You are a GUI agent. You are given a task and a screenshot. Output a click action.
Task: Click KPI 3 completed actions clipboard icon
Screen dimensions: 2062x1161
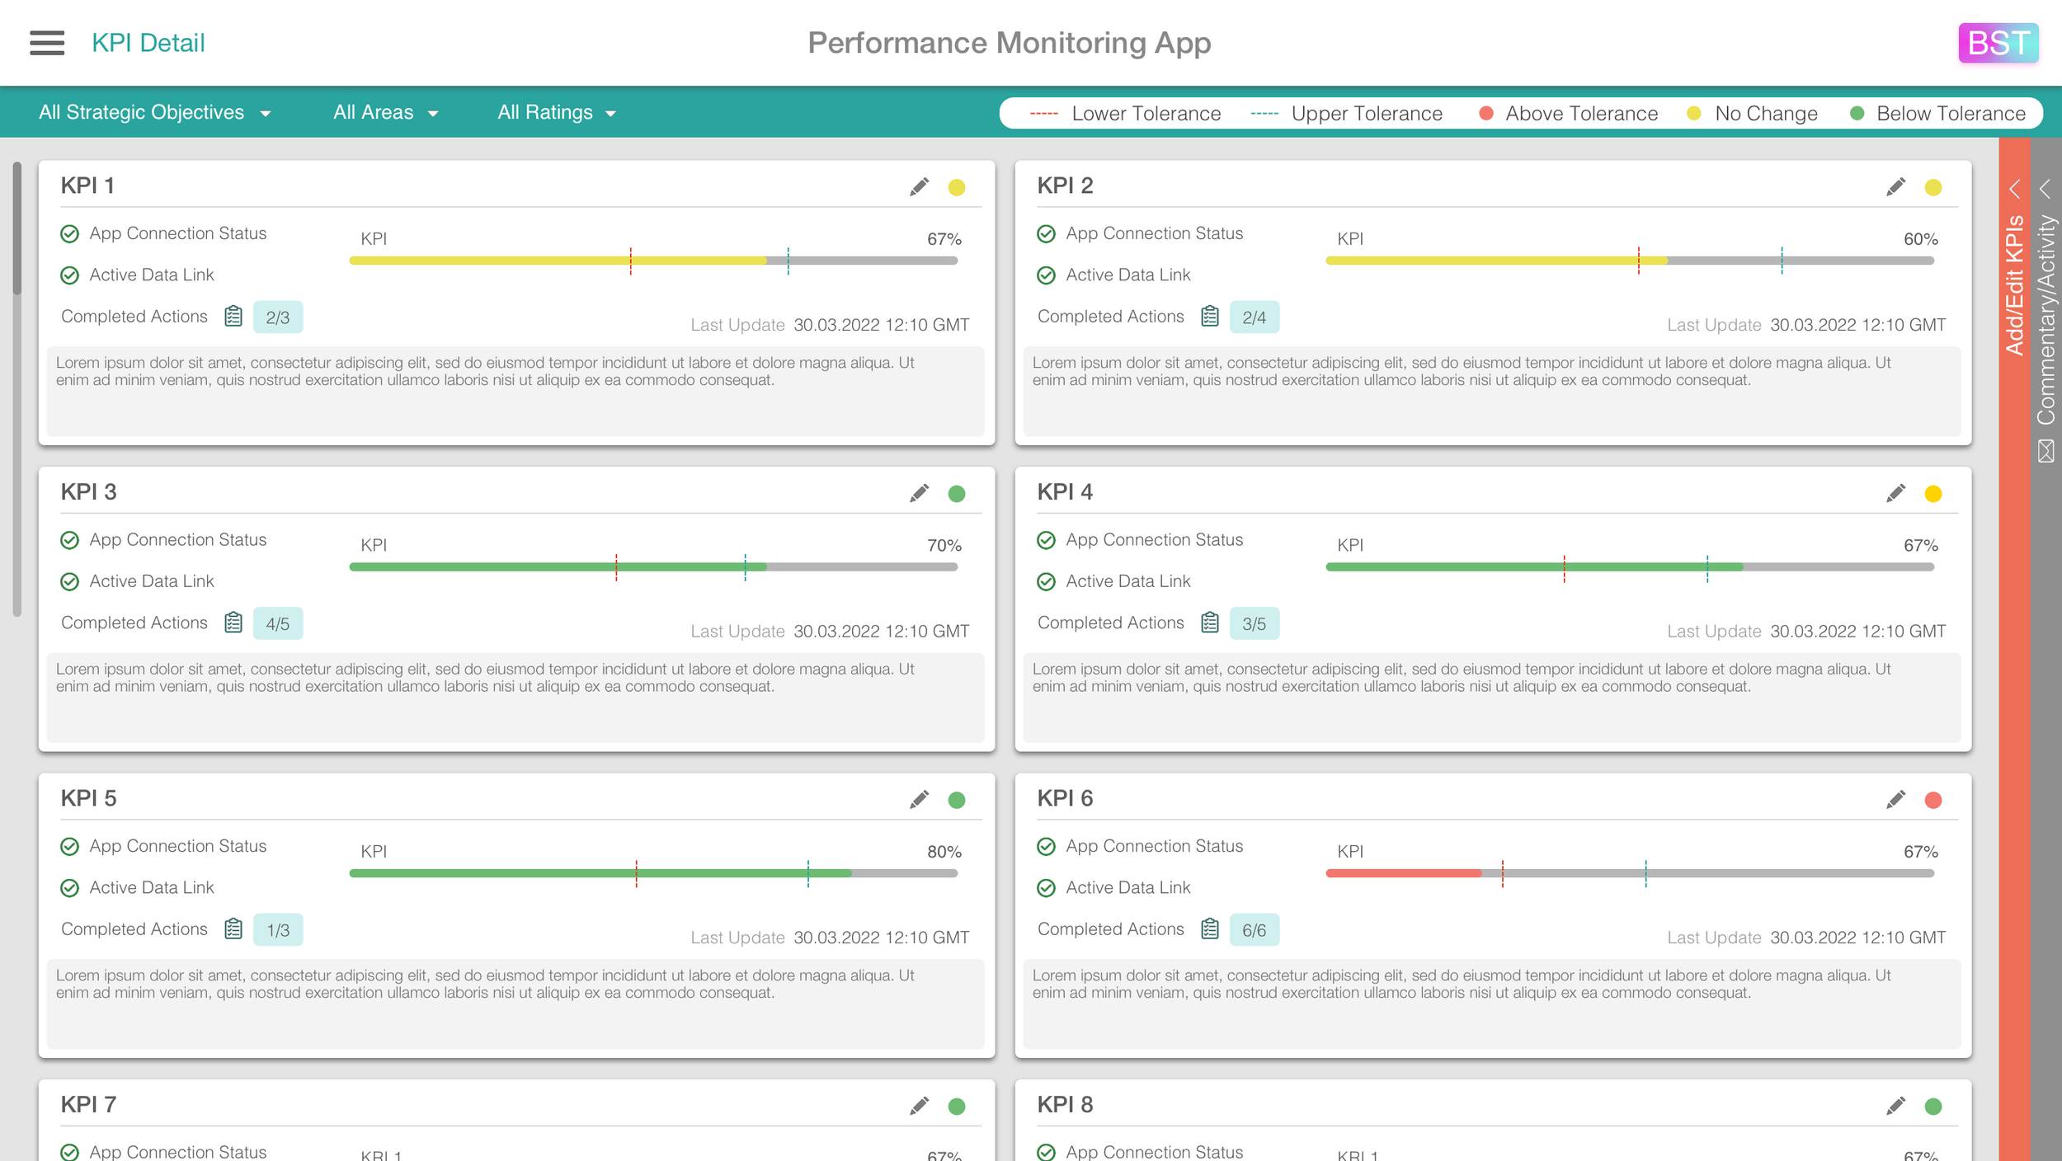pyautogui.click(x=233, y=623)
